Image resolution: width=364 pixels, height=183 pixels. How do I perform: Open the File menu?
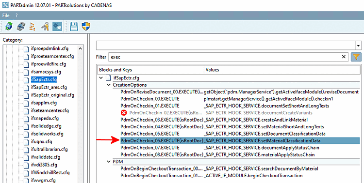click(6, 15)
